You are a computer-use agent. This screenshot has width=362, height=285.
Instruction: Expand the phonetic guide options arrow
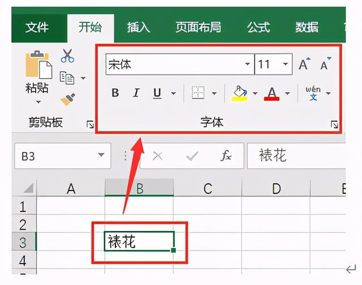[328, 93]
